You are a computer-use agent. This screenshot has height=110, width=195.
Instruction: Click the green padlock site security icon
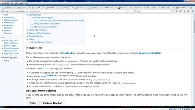(x=7, y=11)
